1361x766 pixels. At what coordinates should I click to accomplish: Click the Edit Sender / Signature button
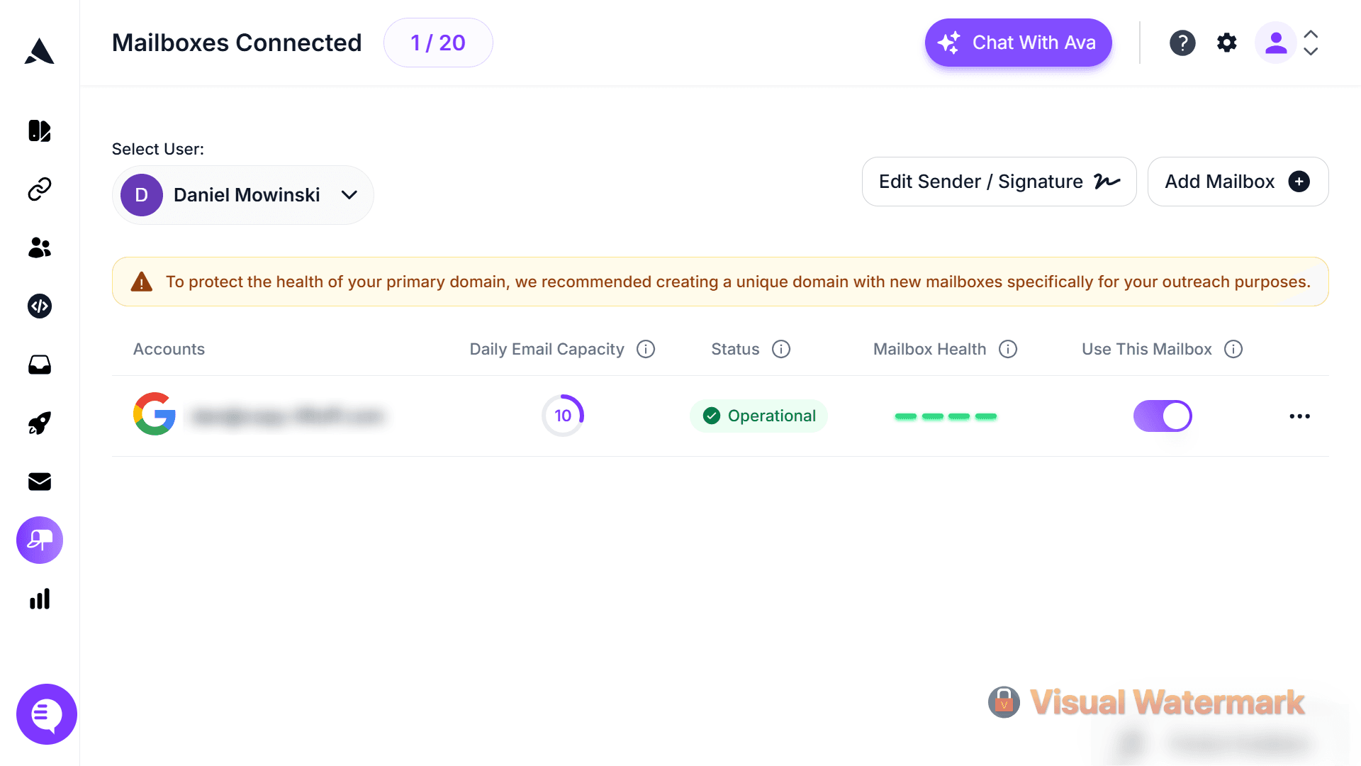(999, 182)
